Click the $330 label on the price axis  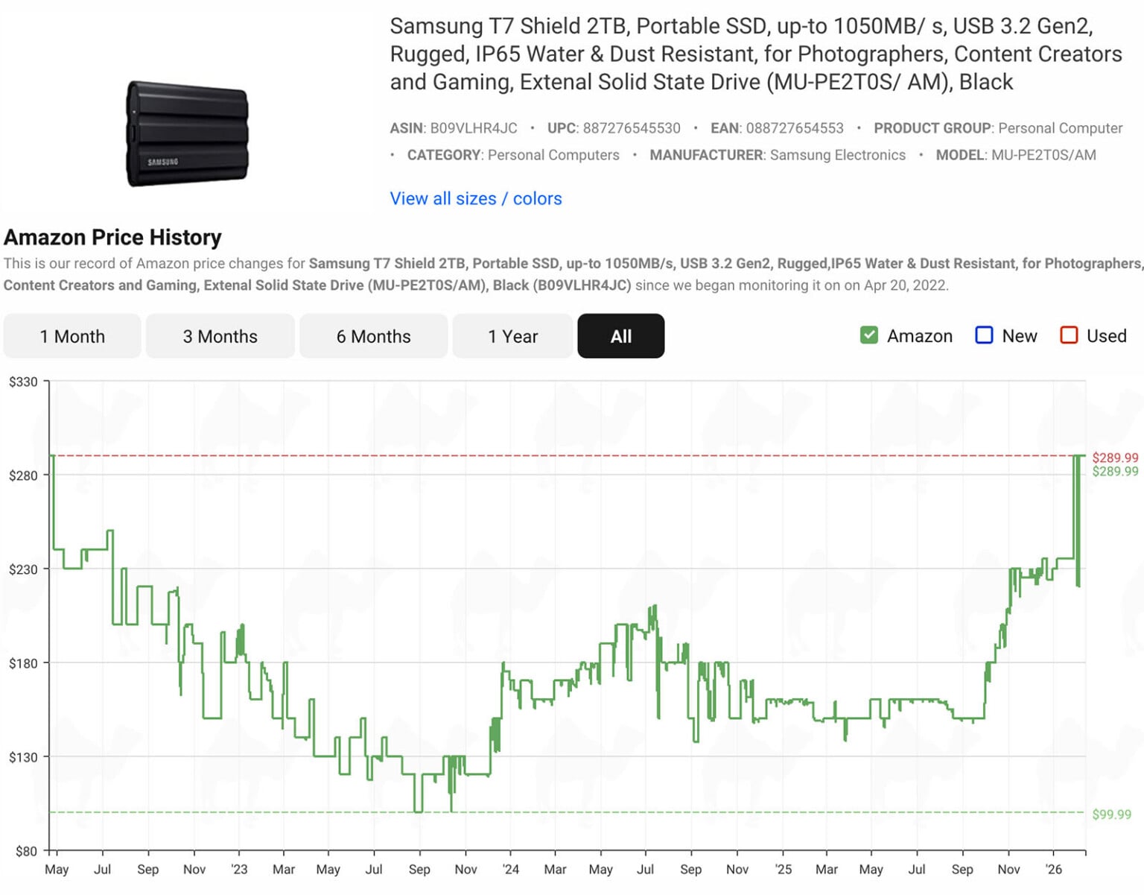tap(23, 382)
